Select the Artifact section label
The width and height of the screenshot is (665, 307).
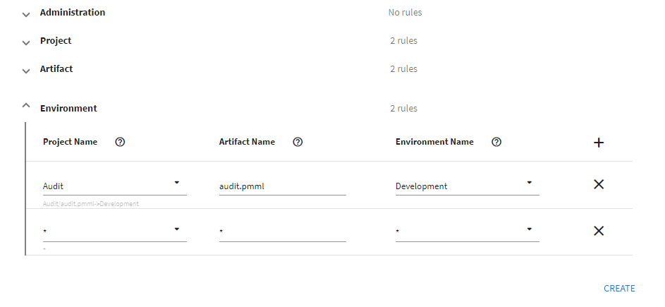coord(56,69)
